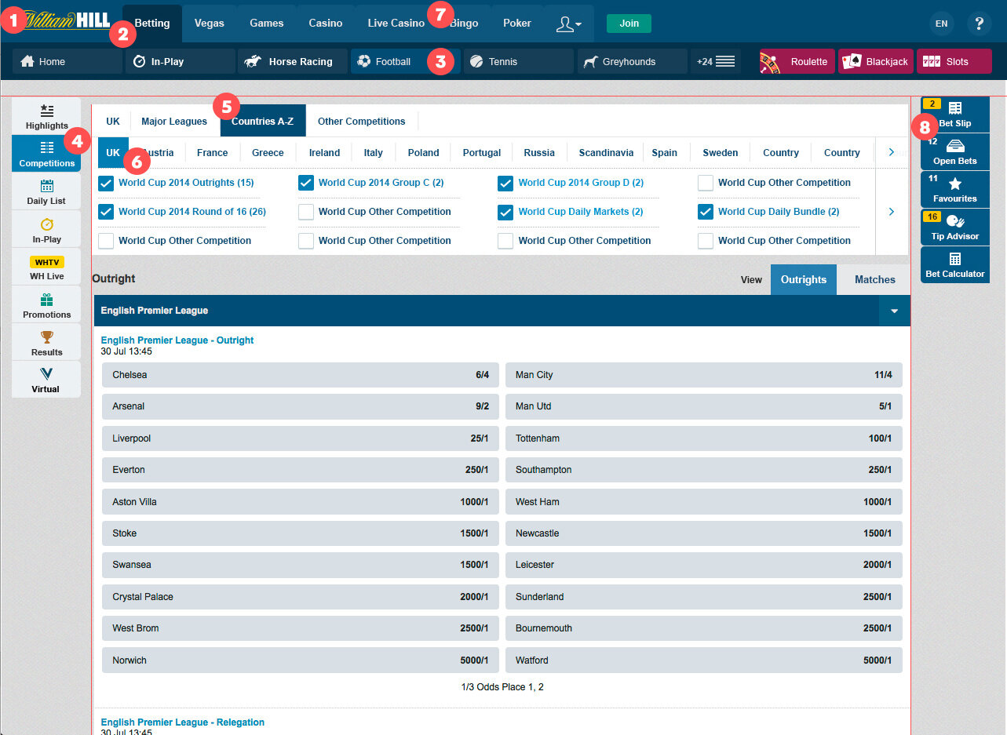Image resolution: width=1007 pixels, height=735 pixels.
Task: Open In-Play from sports bar
Action: click(180, 61)
